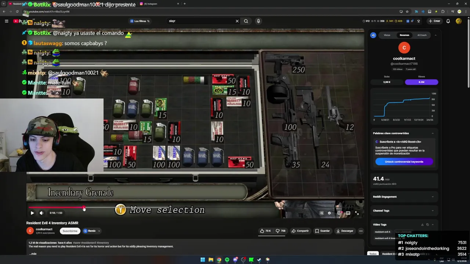Image resolution: width=470 pixels, height=264 pixels.
Task: Click the Descargar download button
Action: coord(345,231)
